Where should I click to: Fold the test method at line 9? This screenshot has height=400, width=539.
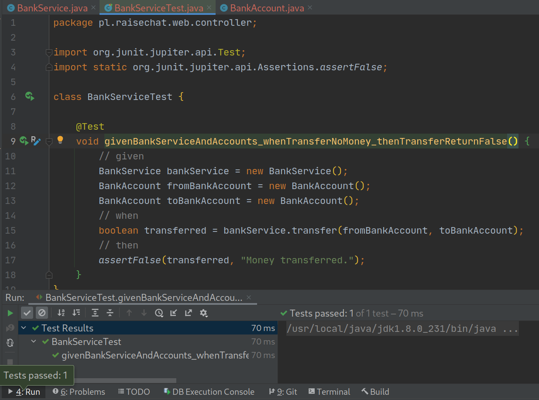click(49, 141)
